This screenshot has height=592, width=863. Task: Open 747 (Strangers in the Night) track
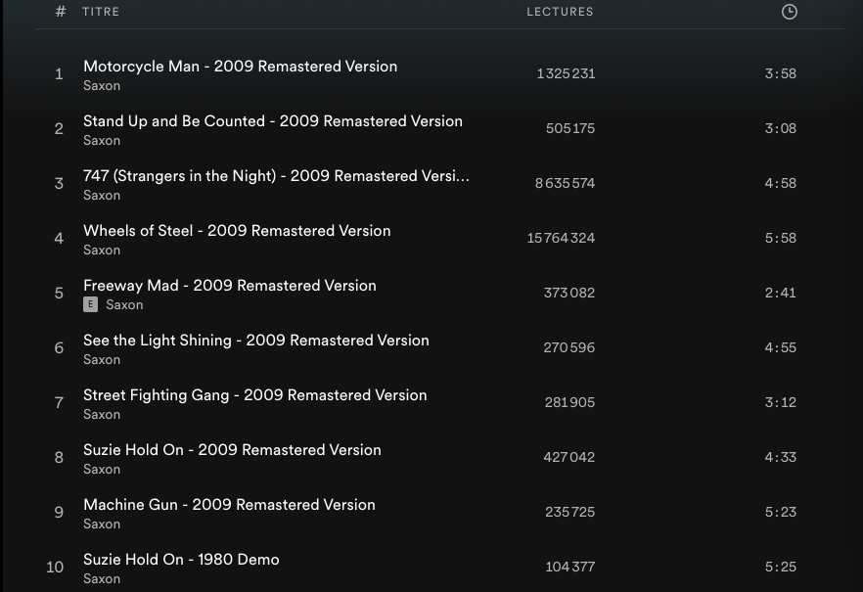point(276,176)
